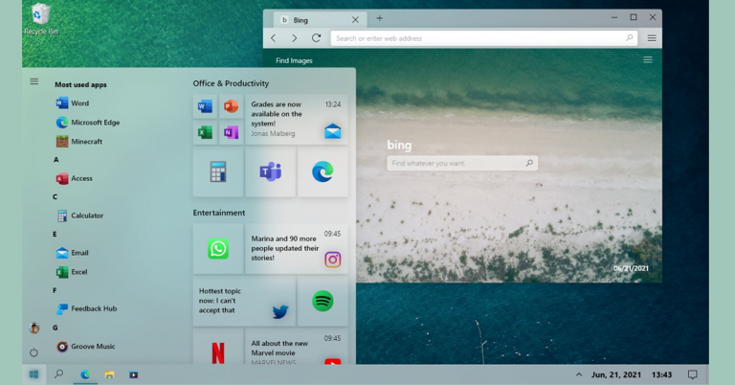The width and height of the screenshot is (735, 385).
Task: Open the YouTube Marvel movie tile
Action: (x=297, y=347)
